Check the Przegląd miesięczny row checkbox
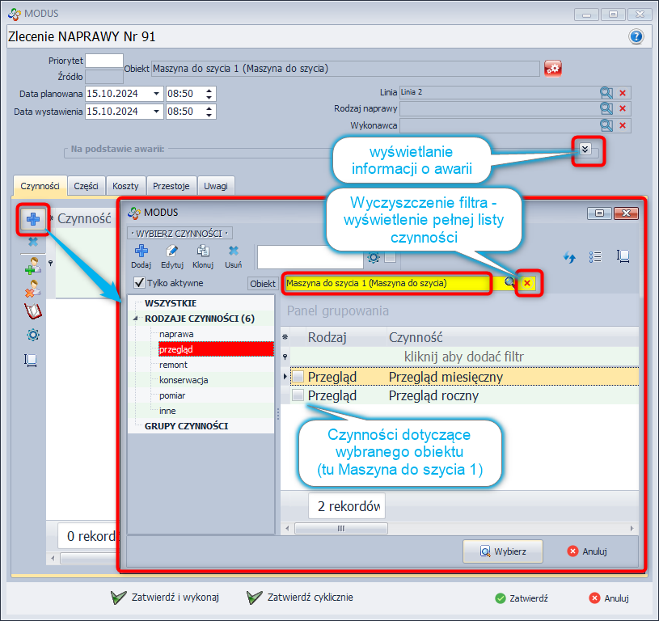 (298, 377)
